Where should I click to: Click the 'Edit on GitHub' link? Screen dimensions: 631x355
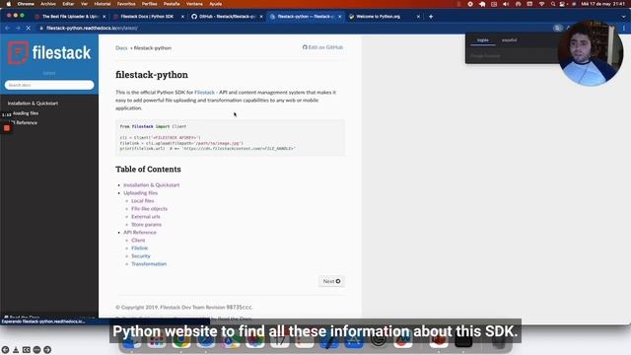322,47
